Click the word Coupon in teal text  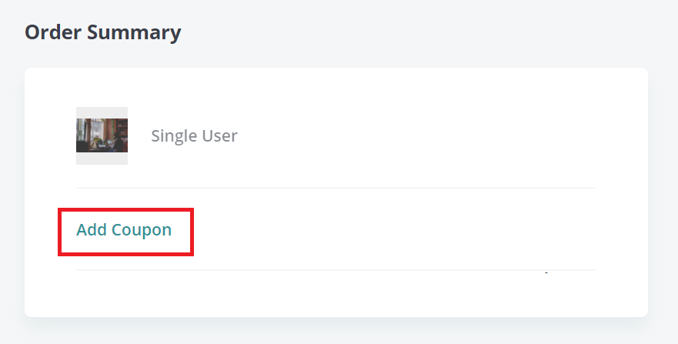point(142,230)
